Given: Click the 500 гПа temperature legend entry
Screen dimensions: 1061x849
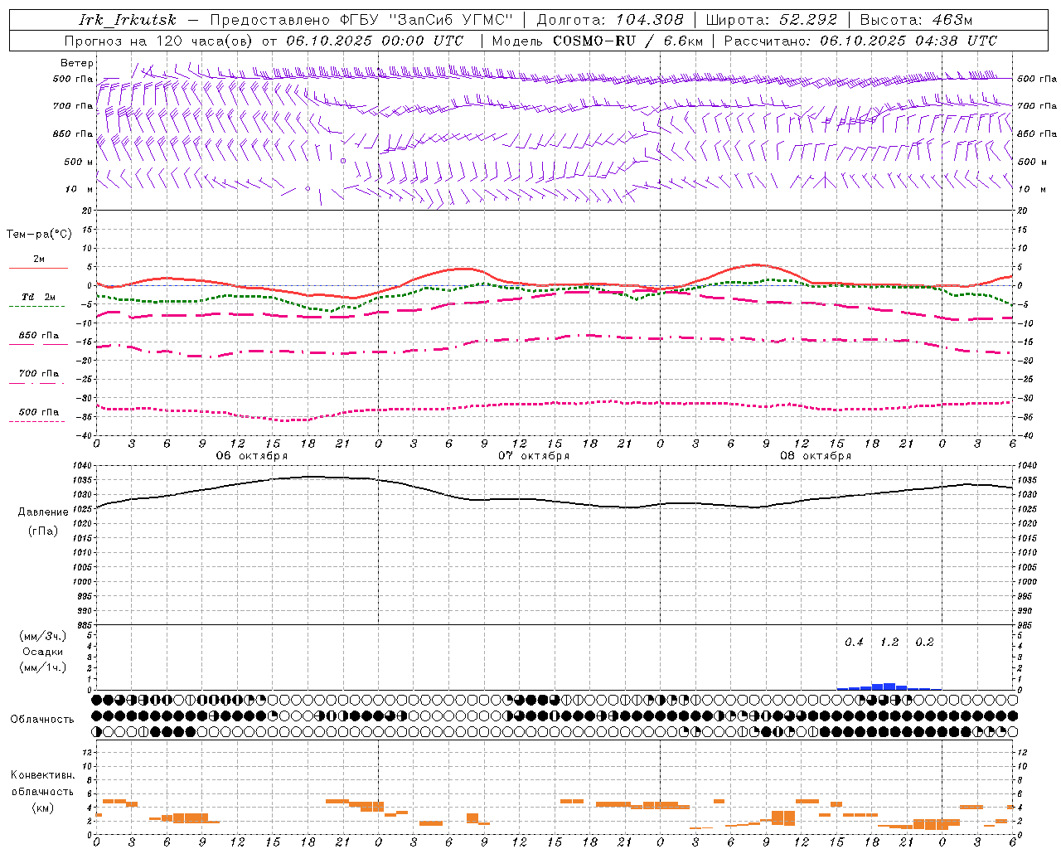Looking at the screenshot, I should (x=39, y=412).
